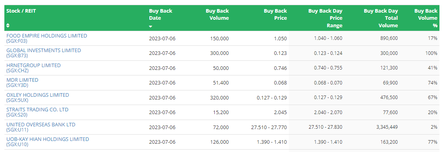Screen dimensions: 445x152
Task: Go to OXLEY HOLDINGS LIMITED page
Action: click(38, 95)
